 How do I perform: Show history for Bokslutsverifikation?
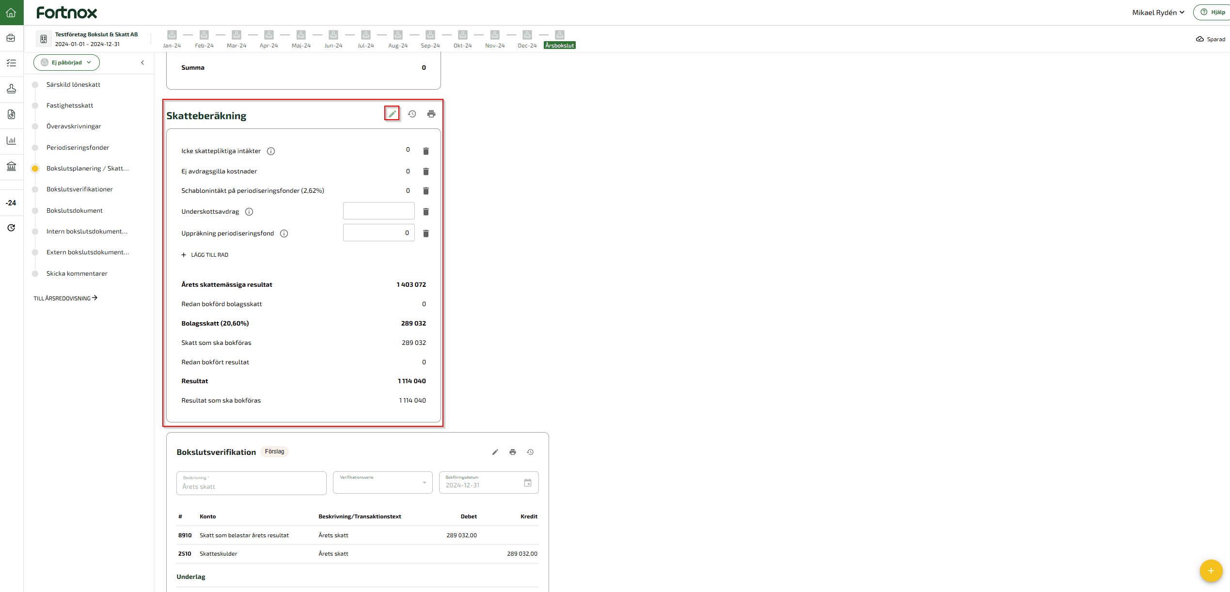[531, 452]
